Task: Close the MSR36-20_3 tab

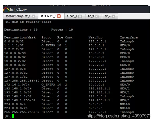Action: click(59, 16)
